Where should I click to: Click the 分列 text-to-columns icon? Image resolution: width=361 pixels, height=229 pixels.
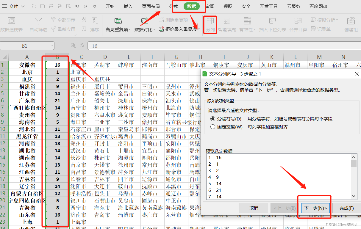coord(210,21)
